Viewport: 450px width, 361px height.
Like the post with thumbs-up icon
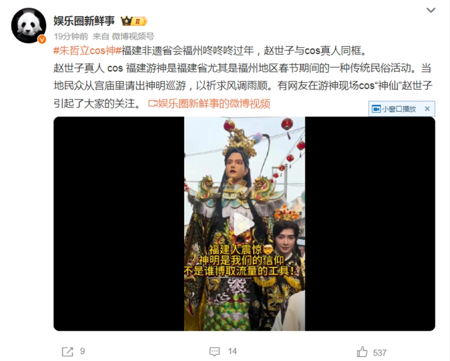click(362, 352)
